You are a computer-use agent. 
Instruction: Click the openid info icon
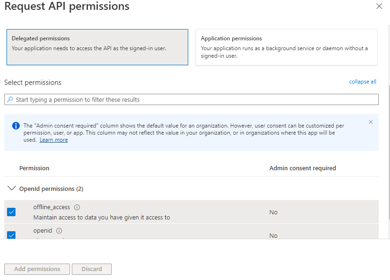click(59, 231)
